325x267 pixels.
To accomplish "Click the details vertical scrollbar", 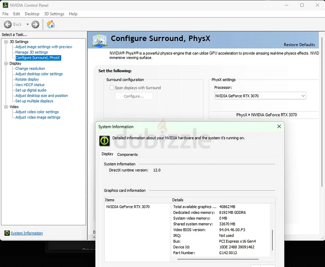I will (x=272, y=240).
